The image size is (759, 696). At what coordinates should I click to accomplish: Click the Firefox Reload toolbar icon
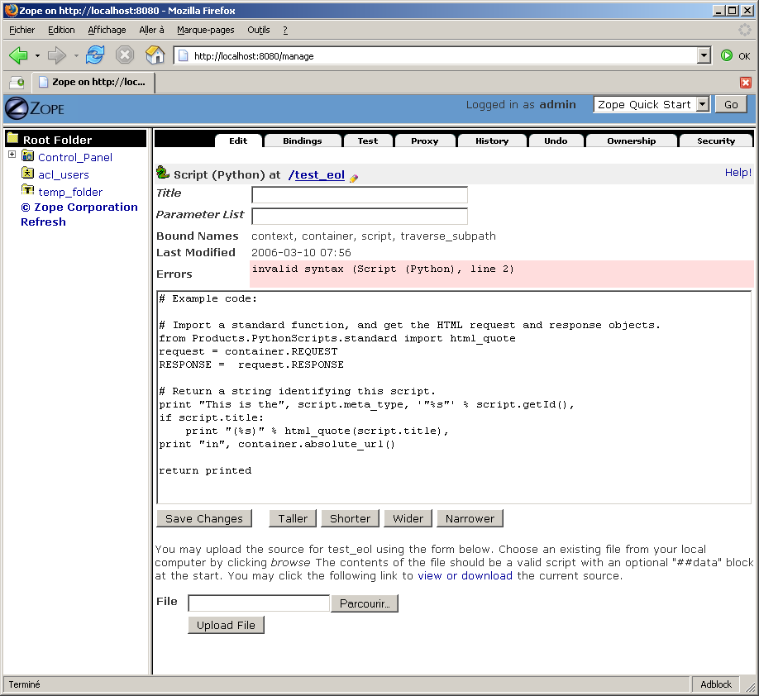click(95, 55)
